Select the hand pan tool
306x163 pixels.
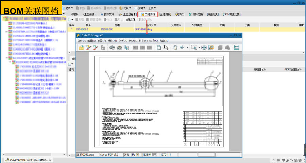tap(175, 48)
